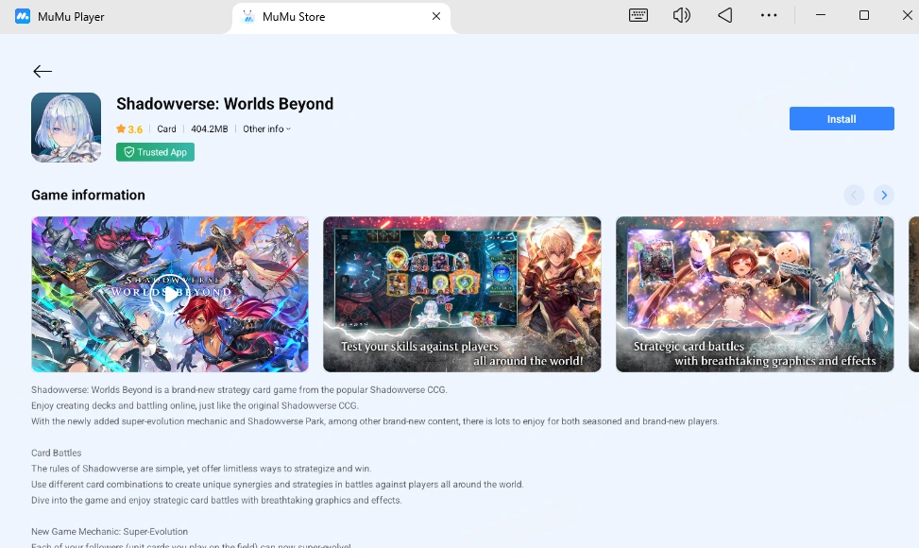Viewport: 919px width, 548px height.
Task: Show previous screenshots with left chevron
Action: (854, 196)
